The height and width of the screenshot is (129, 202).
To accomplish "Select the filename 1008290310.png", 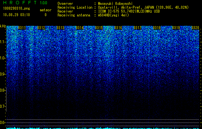I will [17, 9].
